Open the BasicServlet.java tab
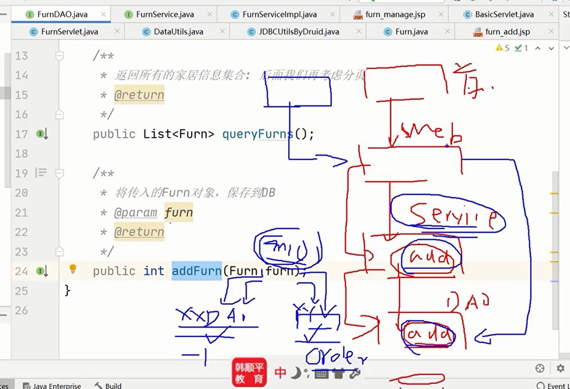The width and height of the screenshot is (570, 389). tap(504, 14)
